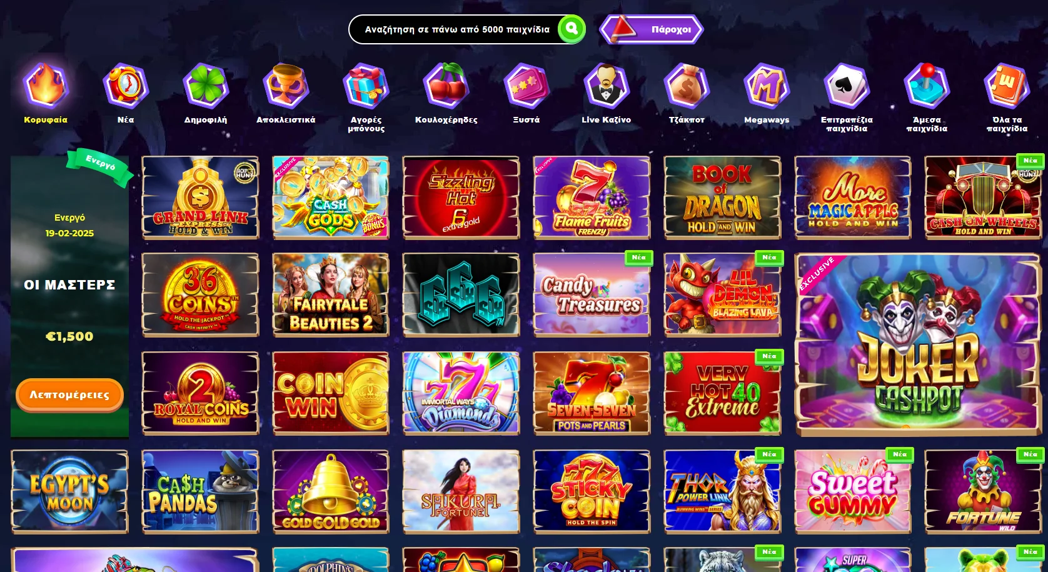Launch the Joker Cashpot exclusive game
1048x572 pixels.
918,344
